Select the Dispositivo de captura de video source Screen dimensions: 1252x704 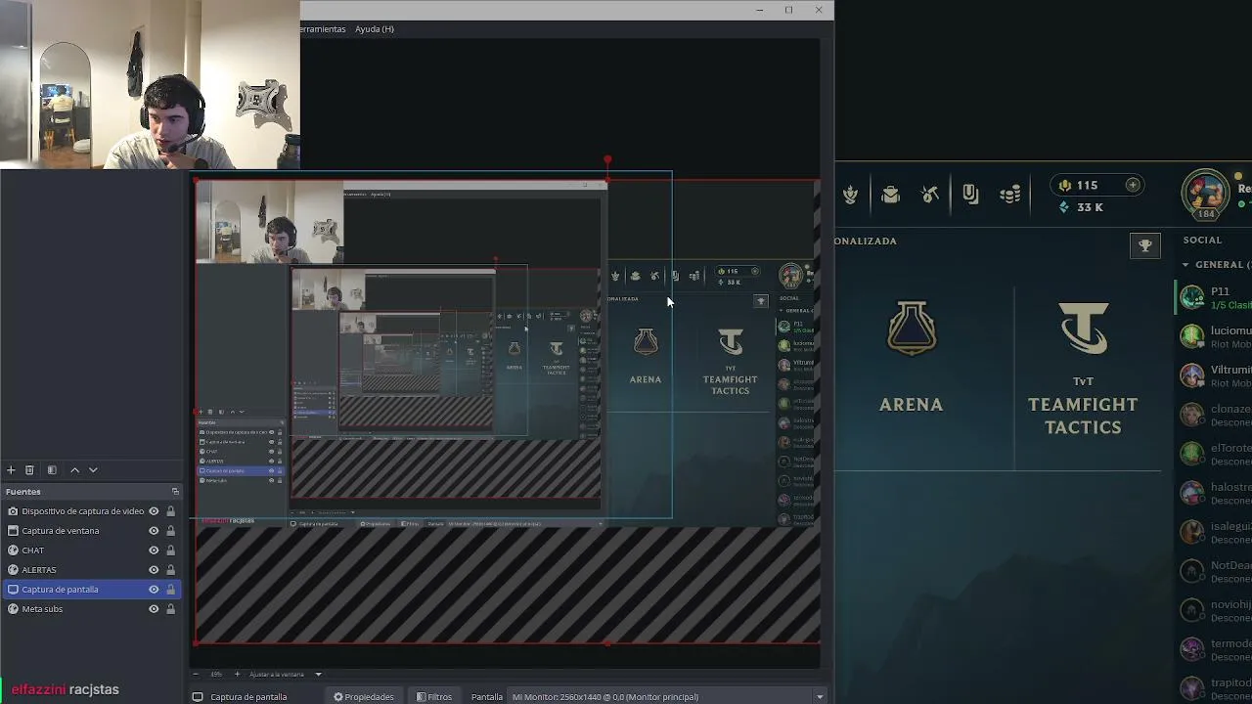(91, 511)
